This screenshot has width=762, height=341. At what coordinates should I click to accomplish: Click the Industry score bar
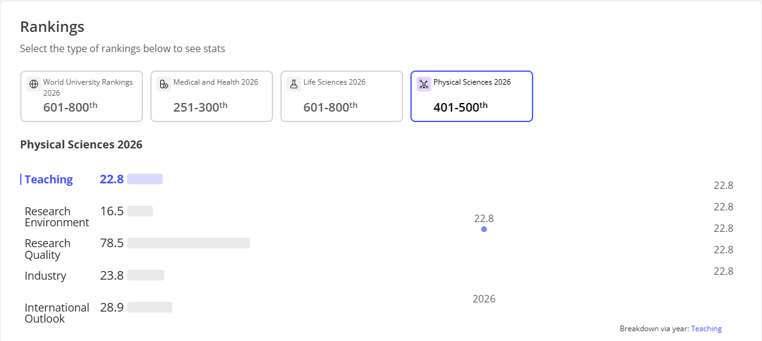click(145, 275)
